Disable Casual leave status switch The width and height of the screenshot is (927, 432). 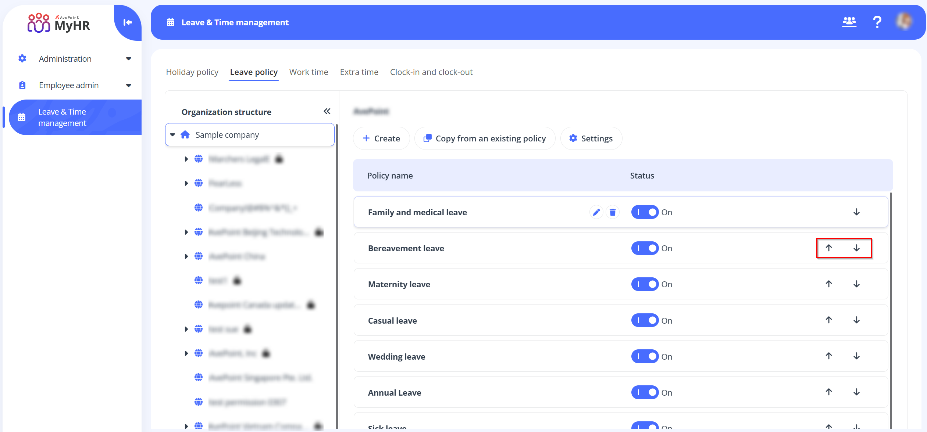point(645,320)
